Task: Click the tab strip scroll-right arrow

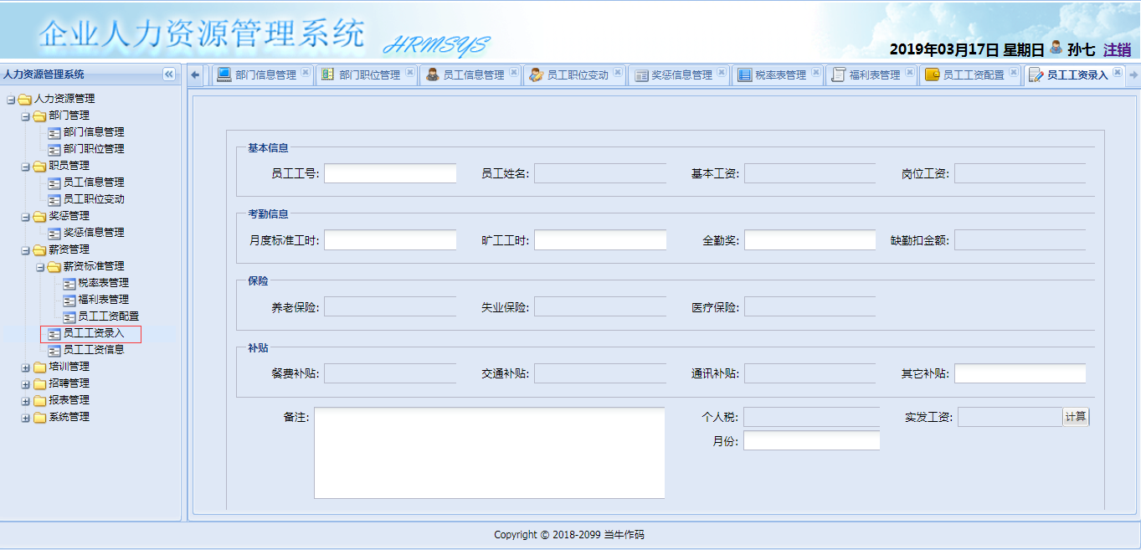Action: pyautogui.click(x=1133, y=75)
